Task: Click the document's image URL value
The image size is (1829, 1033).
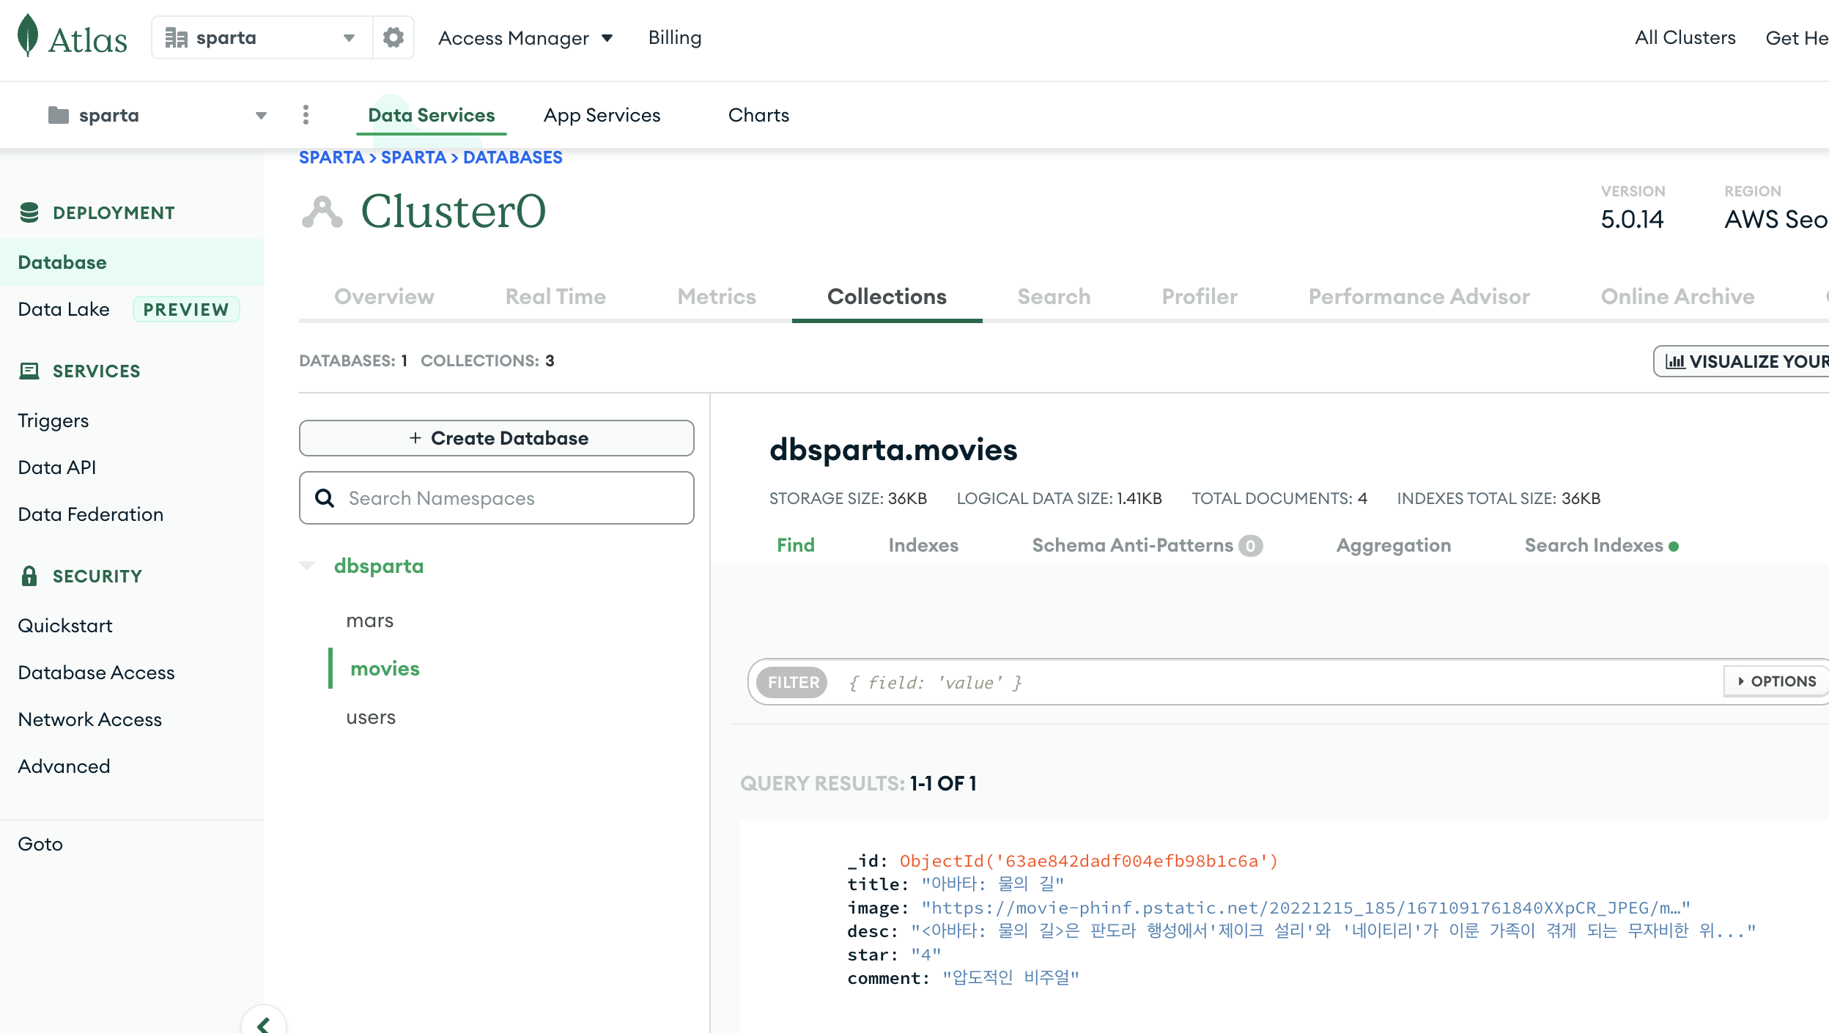Action: pos(1306,908)
